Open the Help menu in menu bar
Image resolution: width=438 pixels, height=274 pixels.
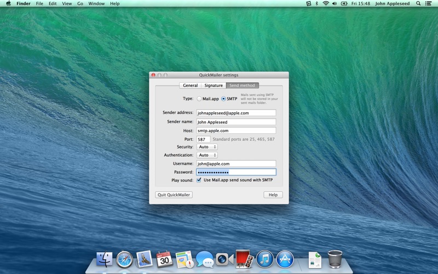coord(115,3)
